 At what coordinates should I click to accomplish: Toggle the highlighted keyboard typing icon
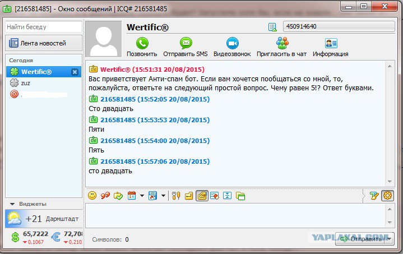202,196
